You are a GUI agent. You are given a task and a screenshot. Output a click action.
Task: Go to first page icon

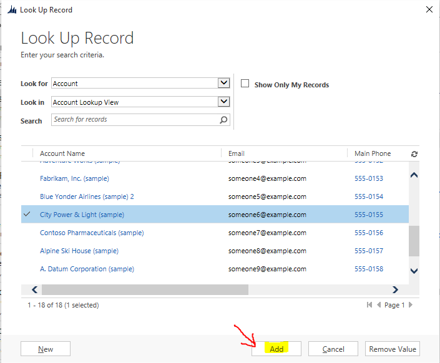point(369,304)
